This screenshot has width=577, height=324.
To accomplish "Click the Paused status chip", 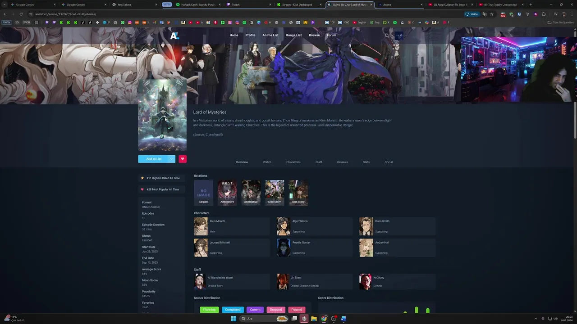I will click(x=297, y=310).
